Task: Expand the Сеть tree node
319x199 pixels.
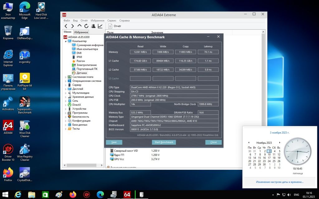Action: click(65, 101)
